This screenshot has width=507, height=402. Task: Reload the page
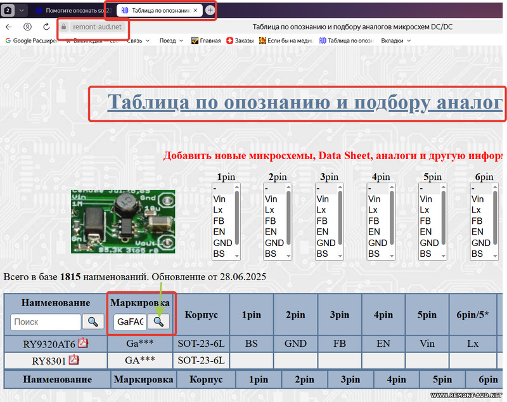(x=46, y=27)
